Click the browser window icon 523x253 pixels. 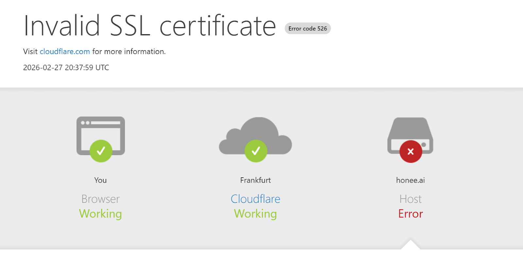coord(100,130)
